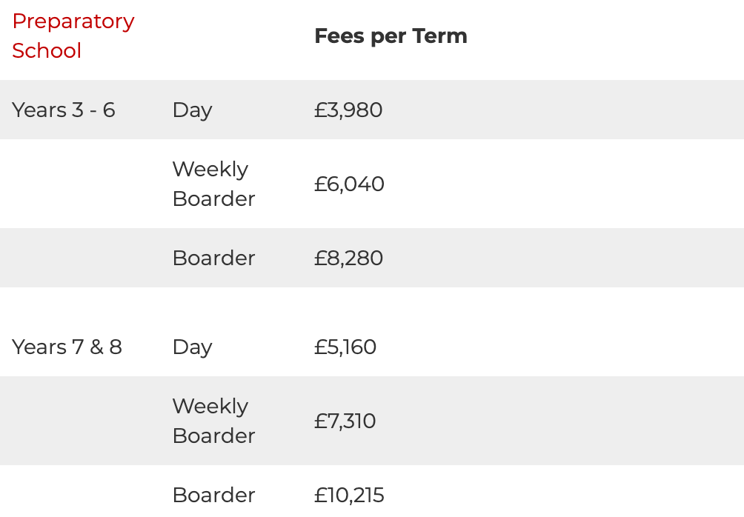Click the £7,310 fee amount
The image size is (744, 517).
pos(345,421)
